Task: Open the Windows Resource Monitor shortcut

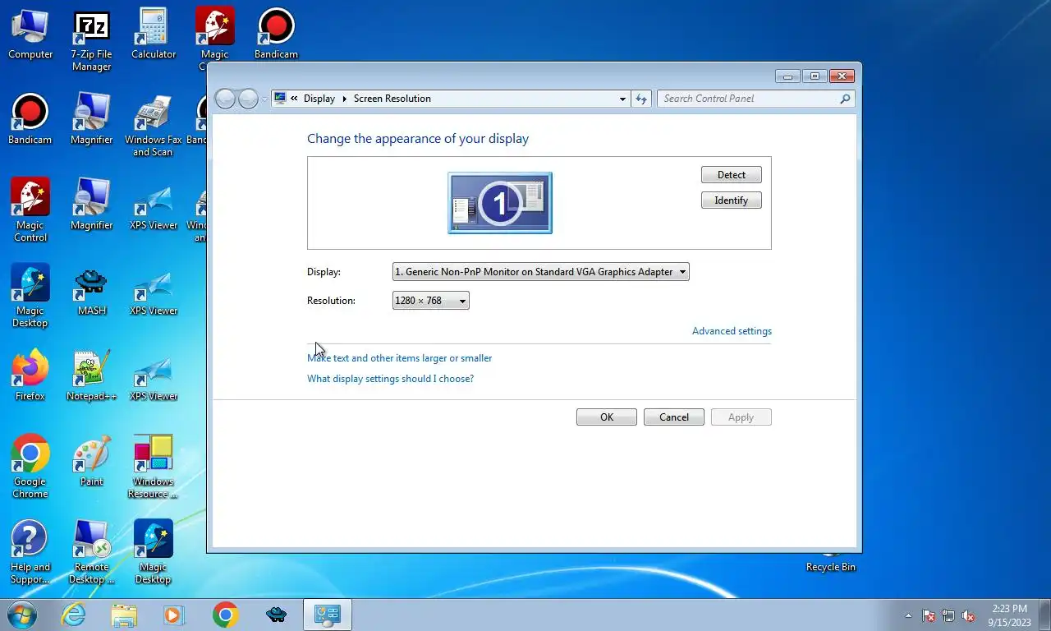Action: (154, 467)
